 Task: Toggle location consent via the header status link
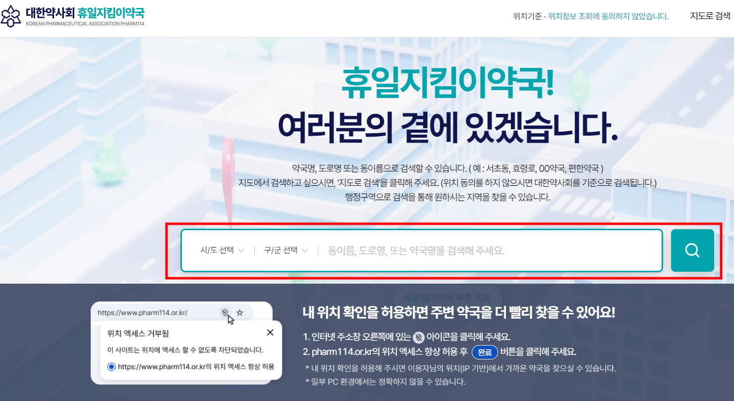590,16
